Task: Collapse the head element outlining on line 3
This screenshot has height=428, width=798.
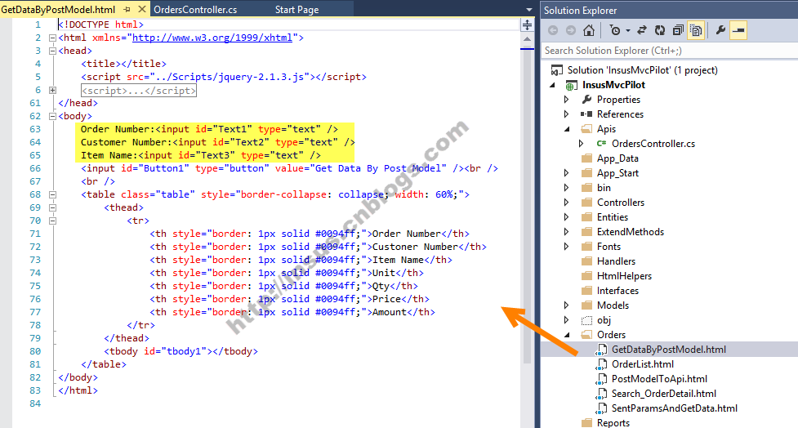Action: 52,51
